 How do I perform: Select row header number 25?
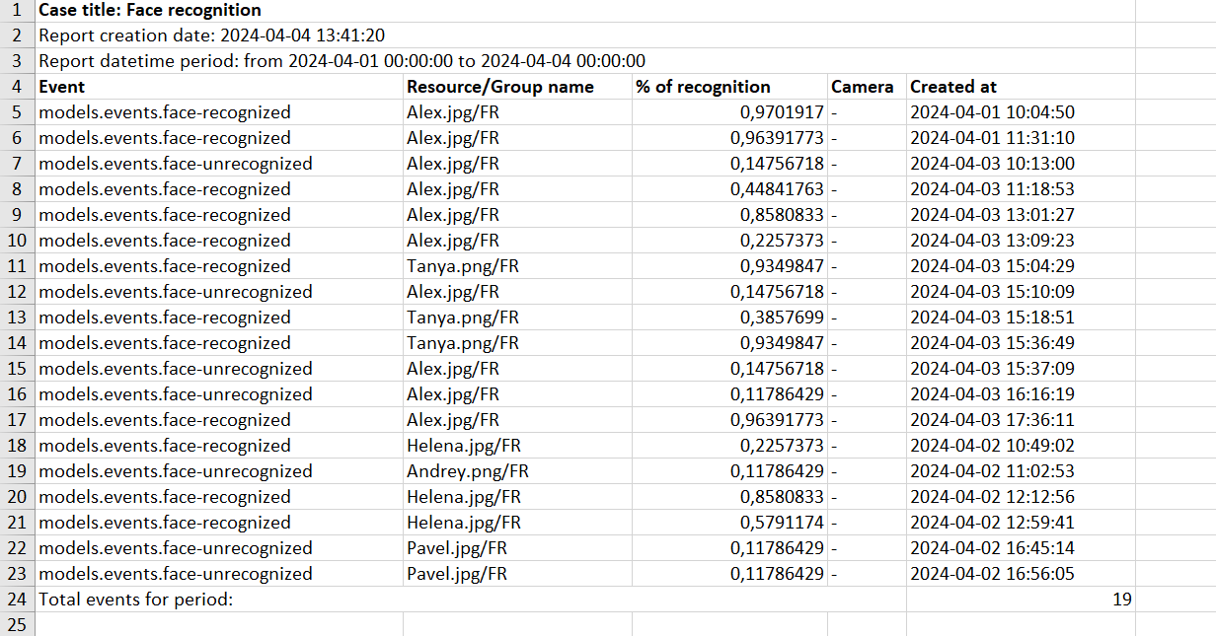[x=18, y=624]
